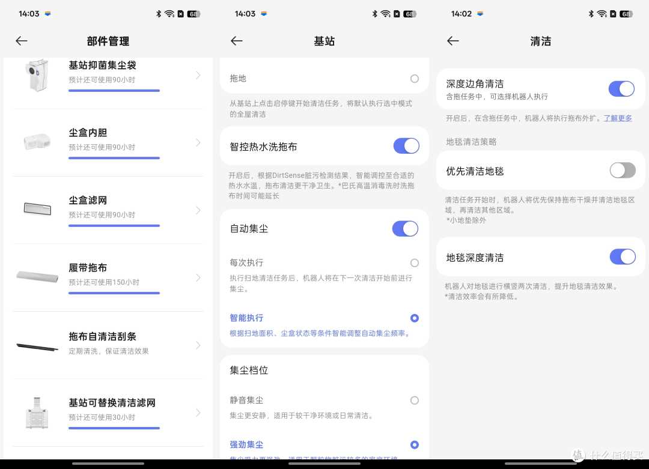Screen dimensions: 649x469
Task: Open 尘盒内胆 details via chevron
Action: click(198, 142)
